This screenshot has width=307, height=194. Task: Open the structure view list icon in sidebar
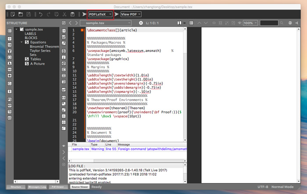pyautogui.click(x=10, y=31)
